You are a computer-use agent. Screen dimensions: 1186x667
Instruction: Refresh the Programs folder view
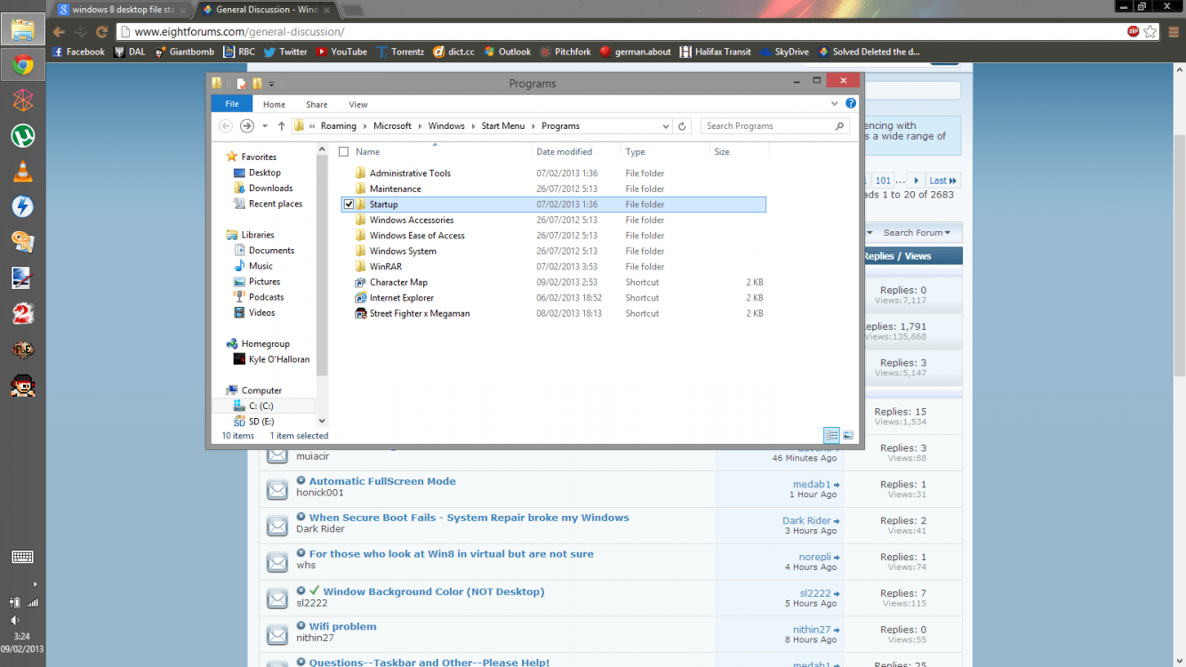683,126
